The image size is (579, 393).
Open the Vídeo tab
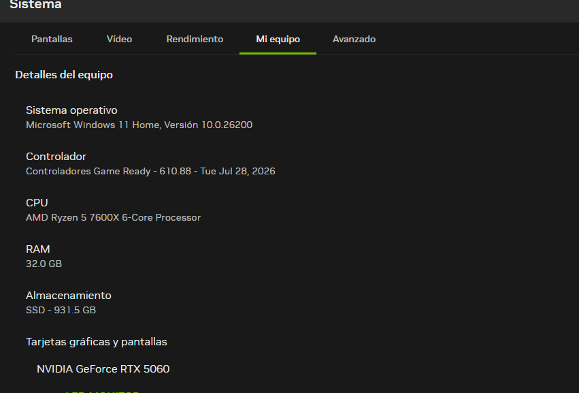coord(119,40)
